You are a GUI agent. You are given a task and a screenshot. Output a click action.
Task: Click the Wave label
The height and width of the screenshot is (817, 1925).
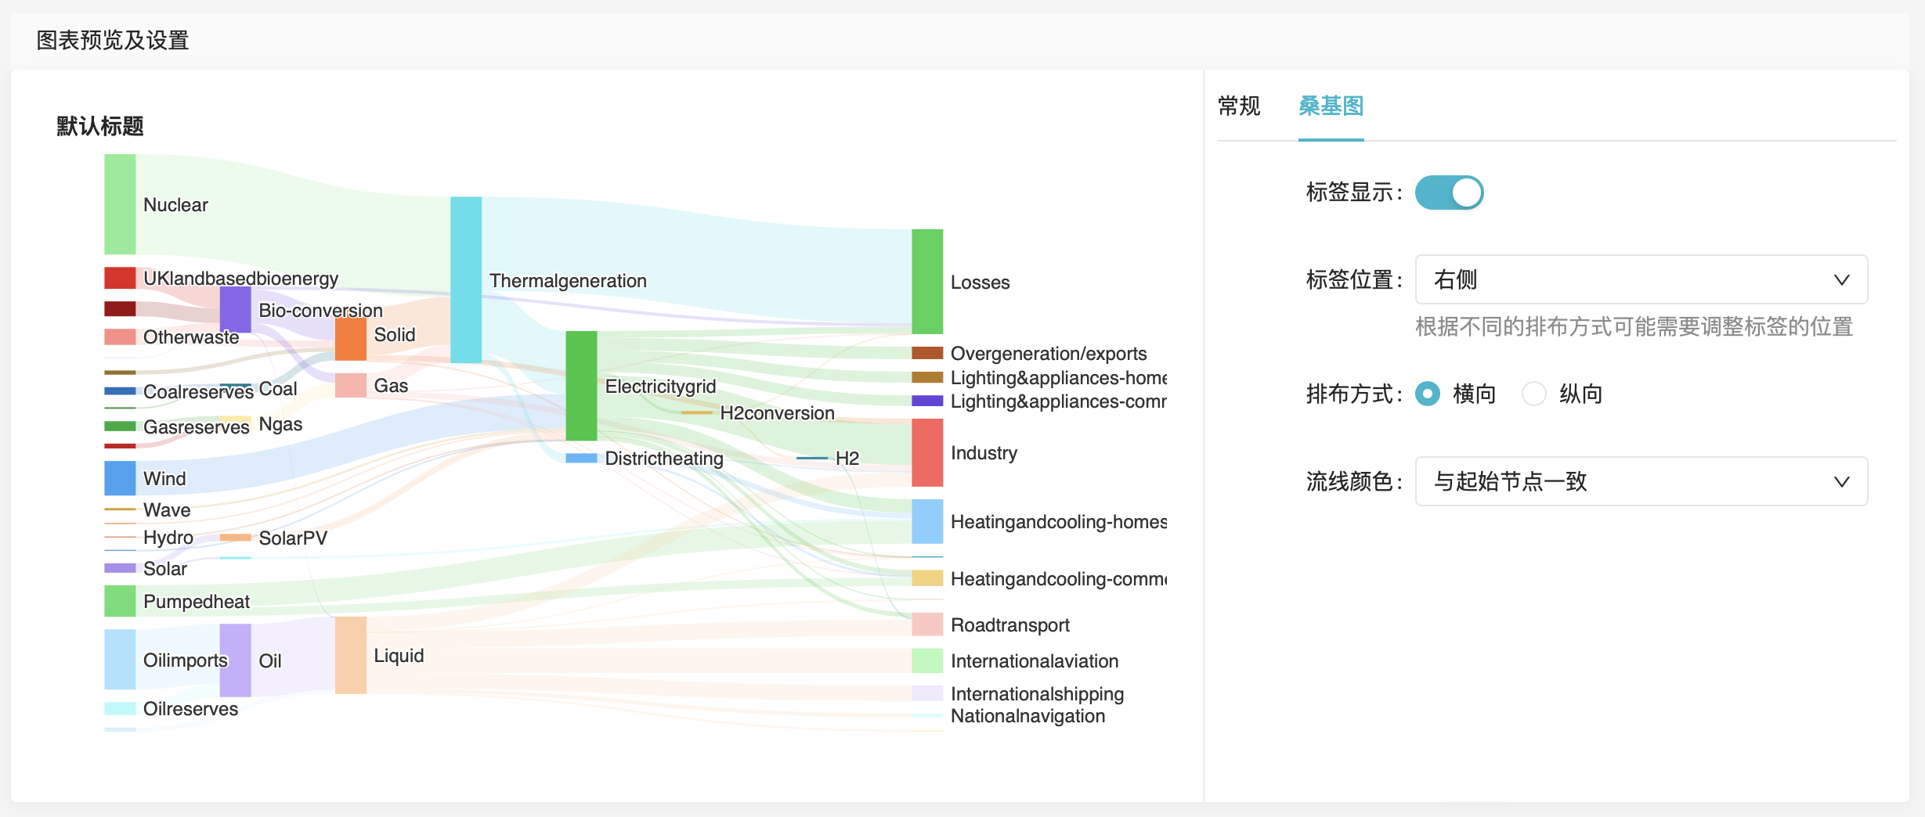[167, 509]
